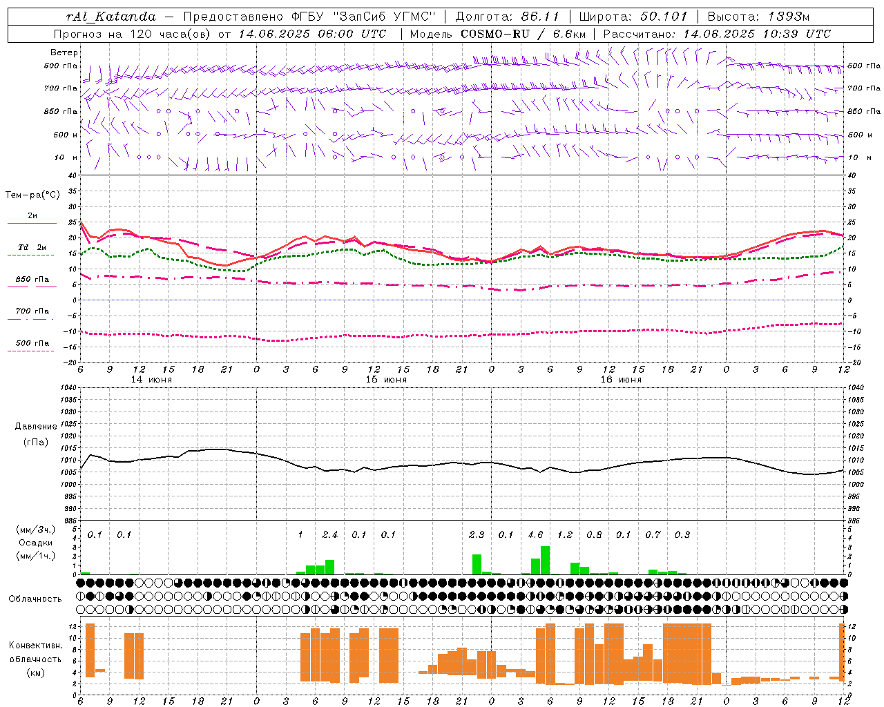The image size is (884, 707).
Task: Click the 'Облачность' cloud cover label
Action: pyautogui.click(x=35, y=599)
